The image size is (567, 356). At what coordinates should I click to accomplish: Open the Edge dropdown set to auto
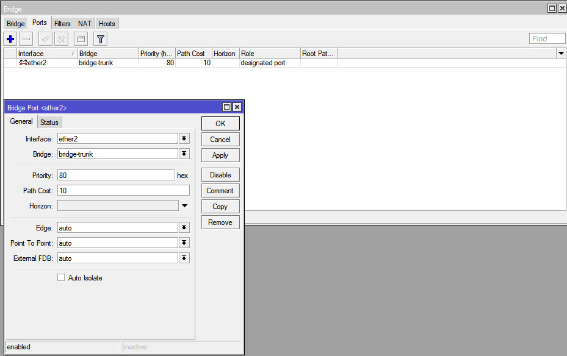click(x=184, y=227)
